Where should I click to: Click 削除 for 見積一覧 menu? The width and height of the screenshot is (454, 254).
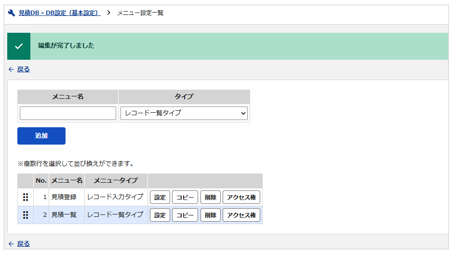click(x=211, y=215)
